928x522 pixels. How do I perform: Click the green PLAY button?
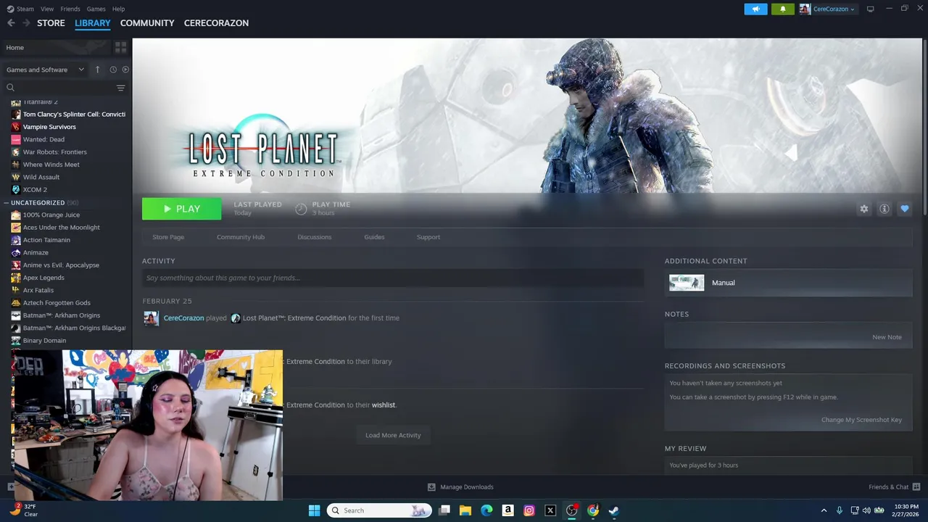point(182,209)
